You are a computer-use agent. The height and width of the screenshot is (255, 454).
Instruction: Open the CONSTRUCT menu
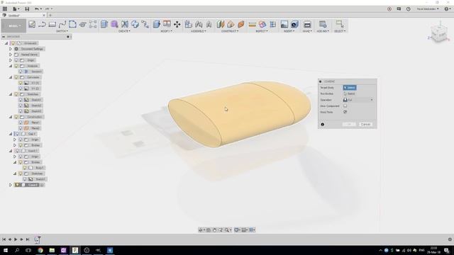click(230, 31)
